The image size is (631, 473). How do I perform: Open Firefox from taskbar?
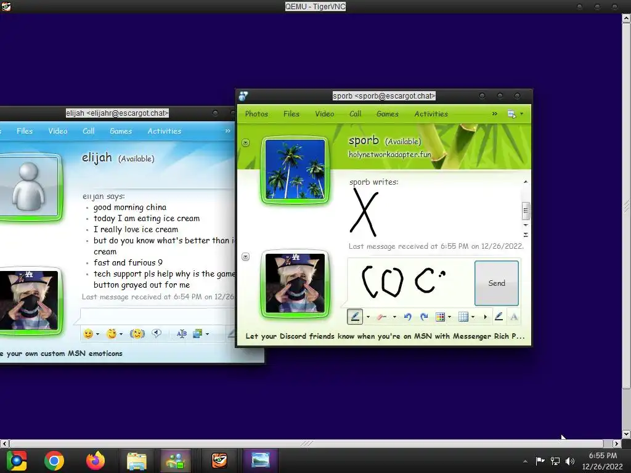click(96, 461)
